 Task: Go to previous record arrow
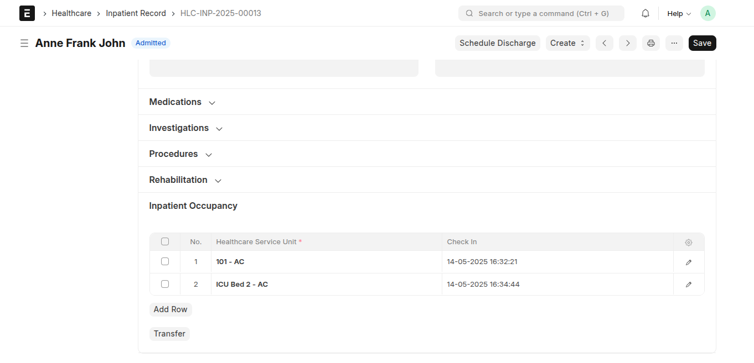605,43
